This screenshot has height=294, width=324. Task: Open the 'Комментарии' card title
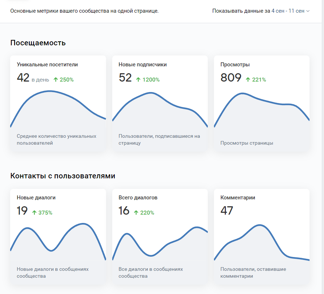(238, 198)
